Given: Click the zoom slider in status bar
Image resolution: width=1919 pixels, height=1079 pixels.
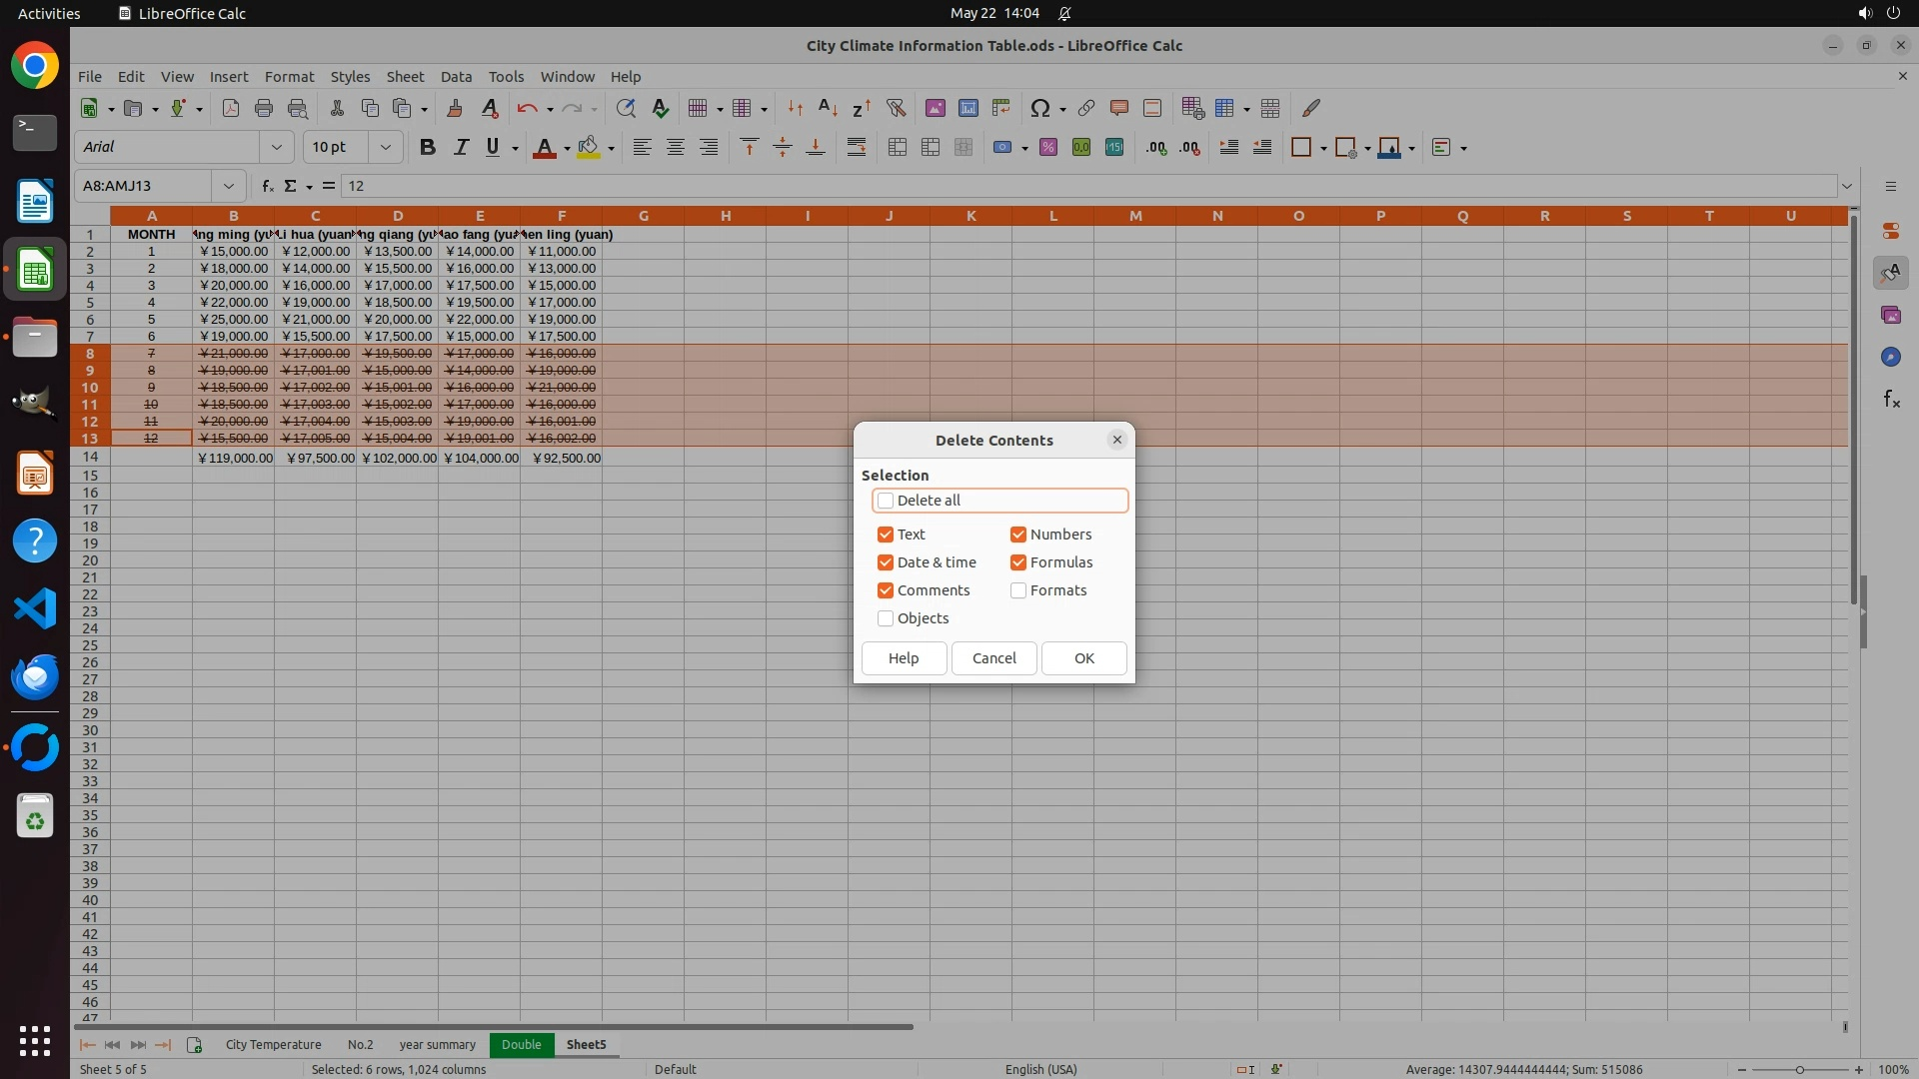Looking at the screenshot, I should pos(1799,1070).
